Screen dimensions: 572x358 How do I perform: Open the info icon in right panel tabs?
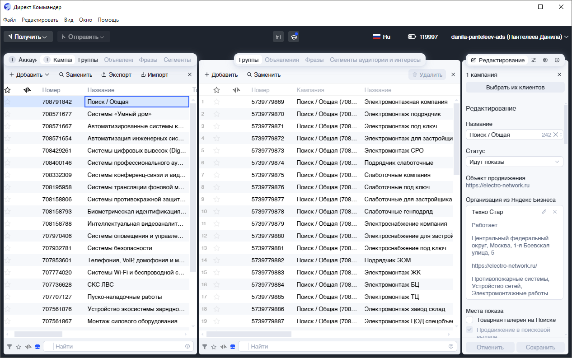[x=557, y=60]
